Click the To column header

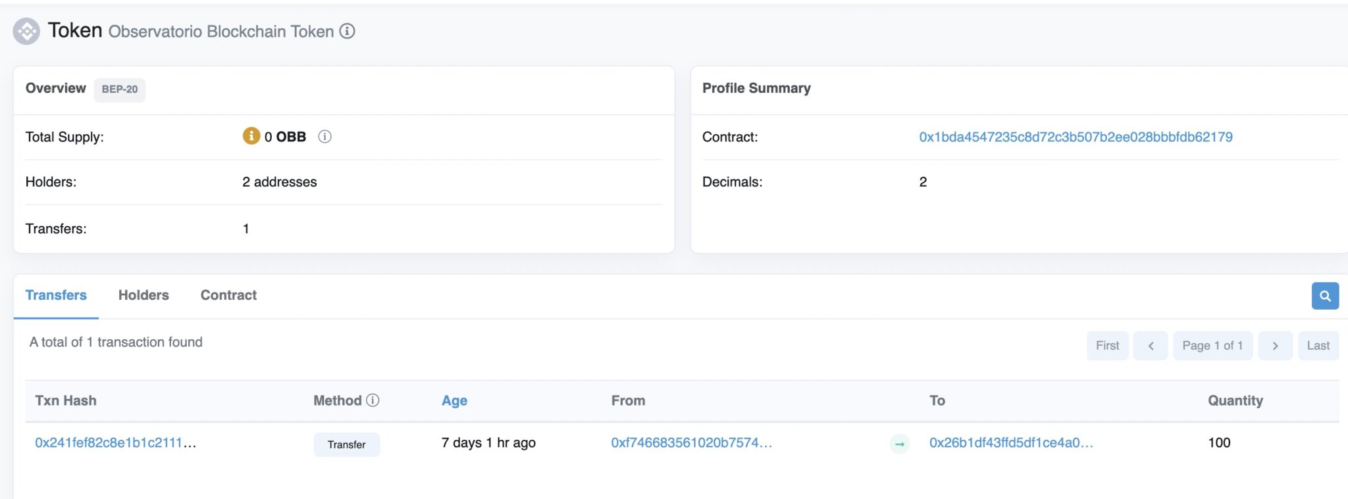937,400
